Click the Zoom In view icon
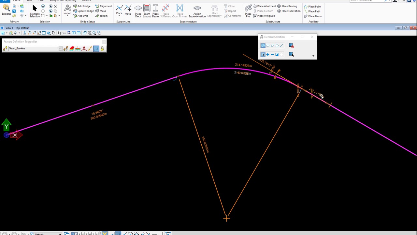417x235 pixels. [x=30, y=33]
